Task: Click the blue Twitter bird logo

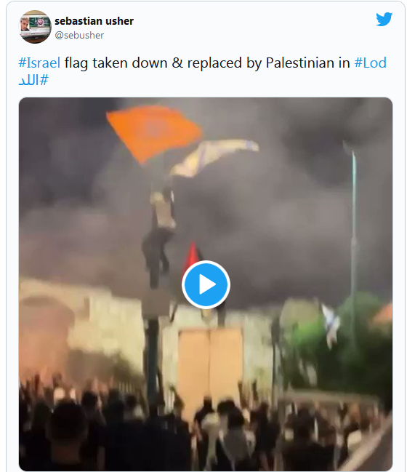Action: (x=384, y=19)
